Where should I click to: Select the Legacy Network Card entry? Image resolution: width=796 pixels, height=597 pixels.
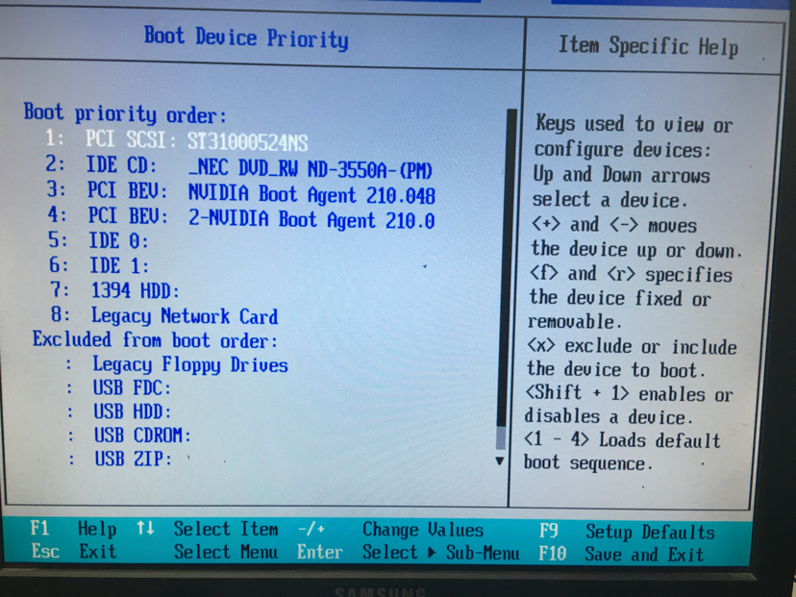click(x=164, y=315)
